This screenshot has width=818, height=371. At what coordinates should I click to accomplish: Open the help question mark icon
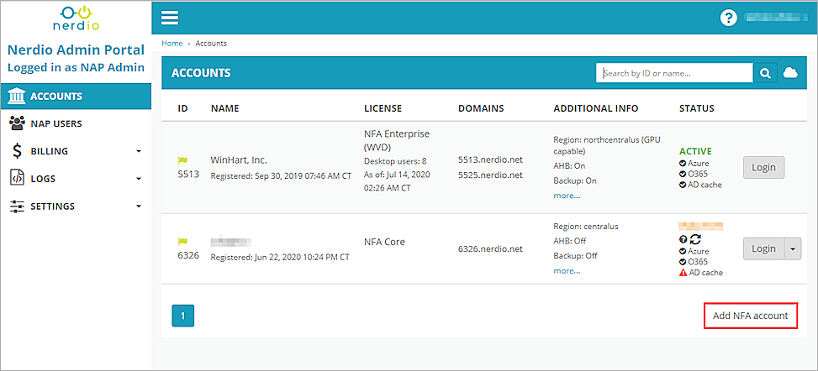click(729, 18)
